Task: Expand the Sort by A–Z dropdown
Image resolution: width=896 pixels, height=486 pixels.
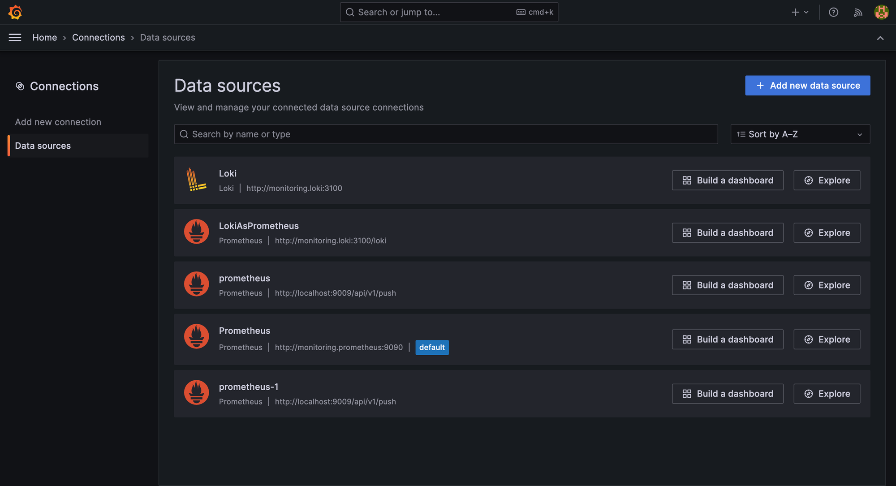Action: 800,134
